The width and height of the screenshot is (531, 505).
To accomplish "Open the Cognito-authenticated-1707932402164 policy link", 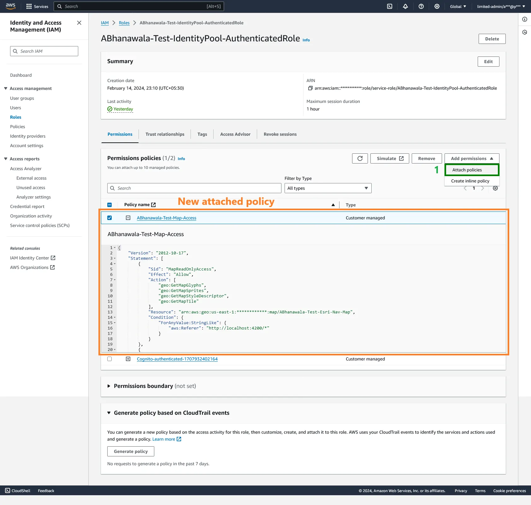I will pyautogui.click(x=177, y=359).
